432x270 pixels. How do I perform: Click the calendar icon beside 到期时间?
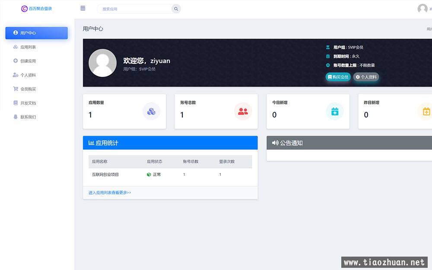(x=328, y=56)
